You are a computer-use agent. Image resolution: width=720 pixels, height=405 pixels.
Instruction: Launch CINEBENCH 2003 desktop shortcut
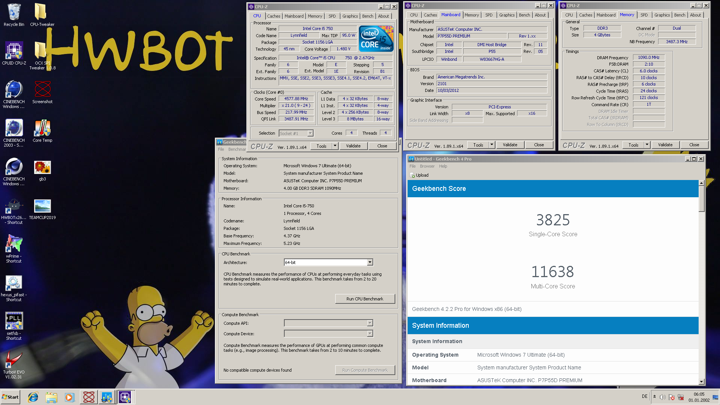click(x=14, y=133)
